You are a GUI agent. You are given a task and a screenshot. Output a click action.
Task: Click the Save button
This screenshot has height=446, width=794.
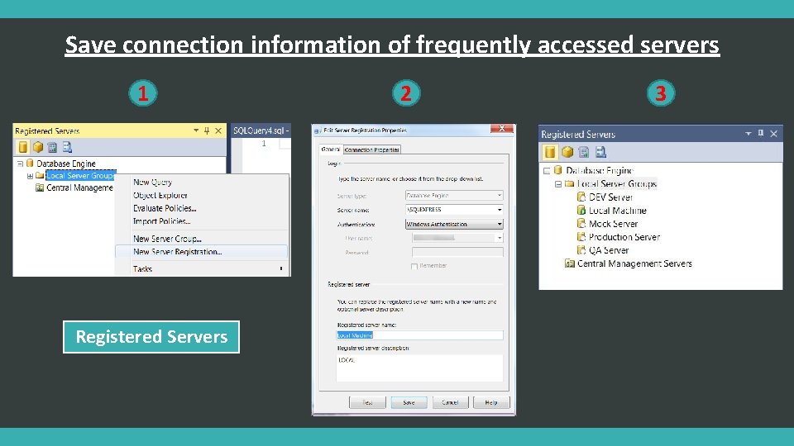(409, 402)
